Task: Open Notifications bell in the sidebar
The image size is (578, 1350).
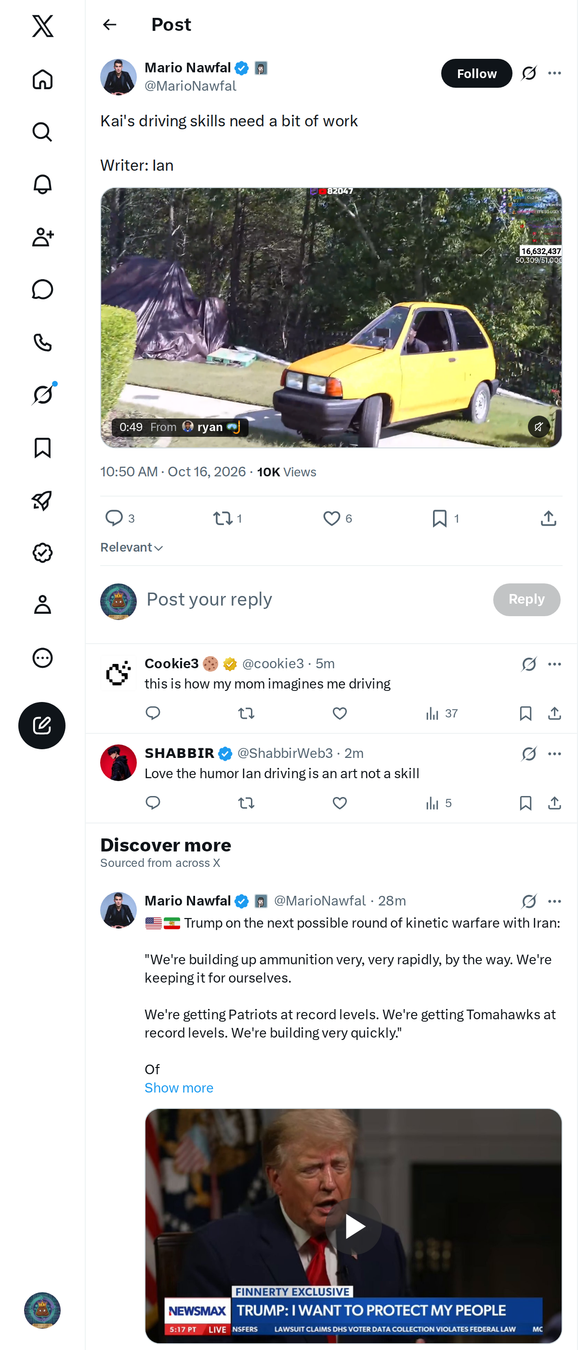Action: pyautogui.click(x=42, y=185)
